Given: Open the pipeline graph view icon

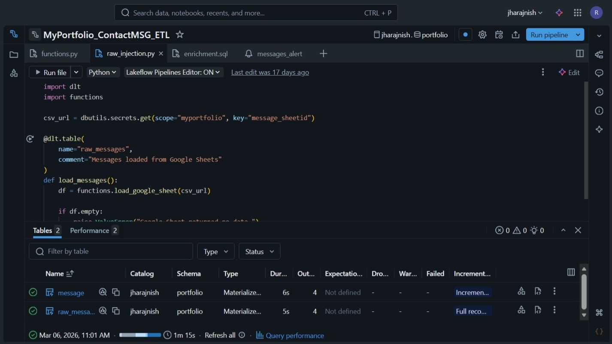Looking at the screenshot, I should pyautogui.click(x=599, y=54).
